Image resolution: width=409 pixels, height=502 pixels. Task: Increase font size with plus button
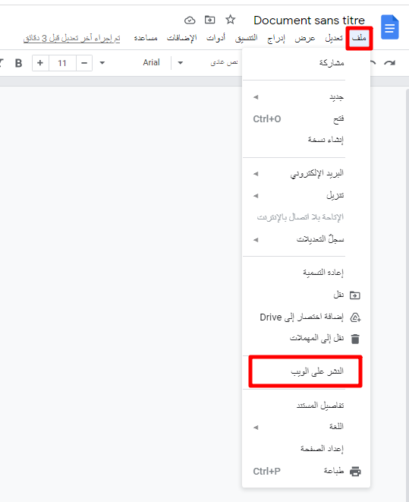click(40, 63)
